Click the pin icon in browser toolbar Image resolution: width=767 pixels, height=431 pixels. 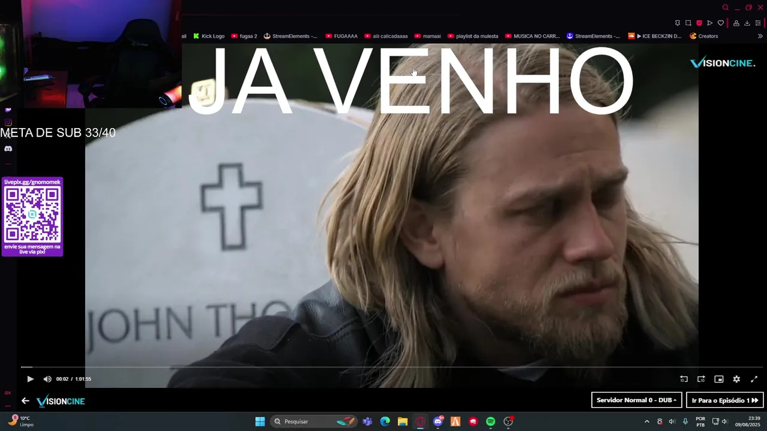click(677, 23)
